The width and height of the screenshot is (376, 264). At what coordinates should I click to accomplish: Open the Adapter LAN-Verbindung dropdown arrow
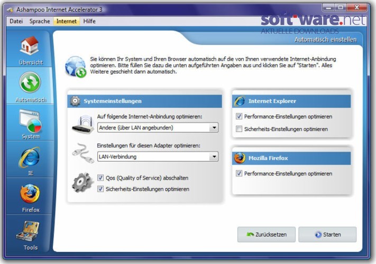[x=214, y=157]
